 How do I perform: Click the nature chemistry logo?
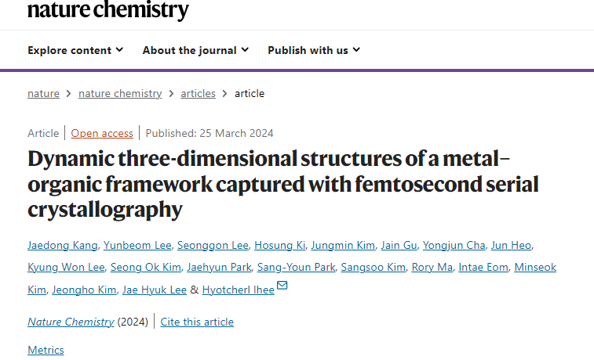pos(108,10)
